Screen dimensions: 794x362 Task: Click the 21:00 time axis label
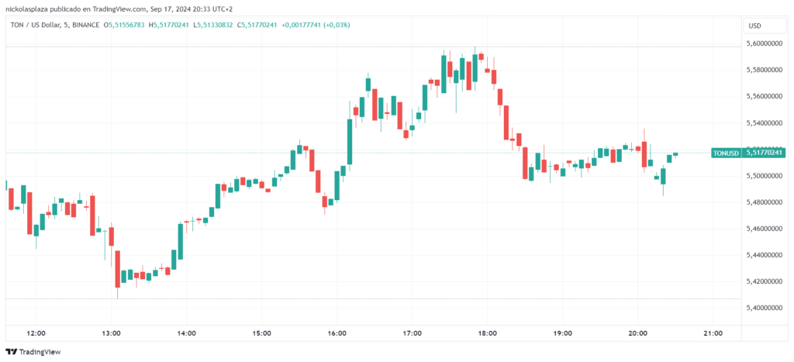point(713,333)
